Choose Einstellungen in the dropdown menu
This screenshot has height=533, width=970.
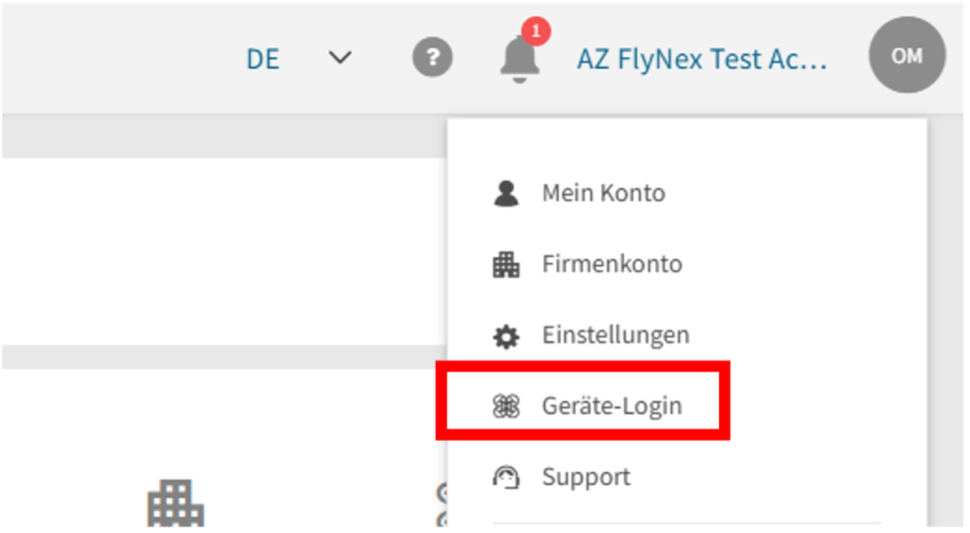pyautogui.click(x=616, y=335)
